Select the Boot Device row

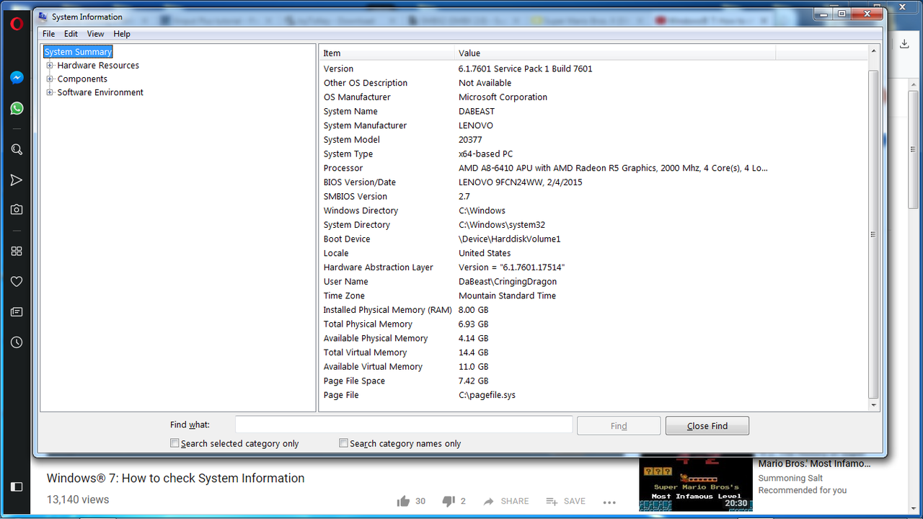point(593,239)
